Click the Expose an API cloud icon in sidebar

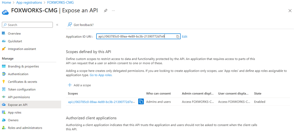(4, 105)
